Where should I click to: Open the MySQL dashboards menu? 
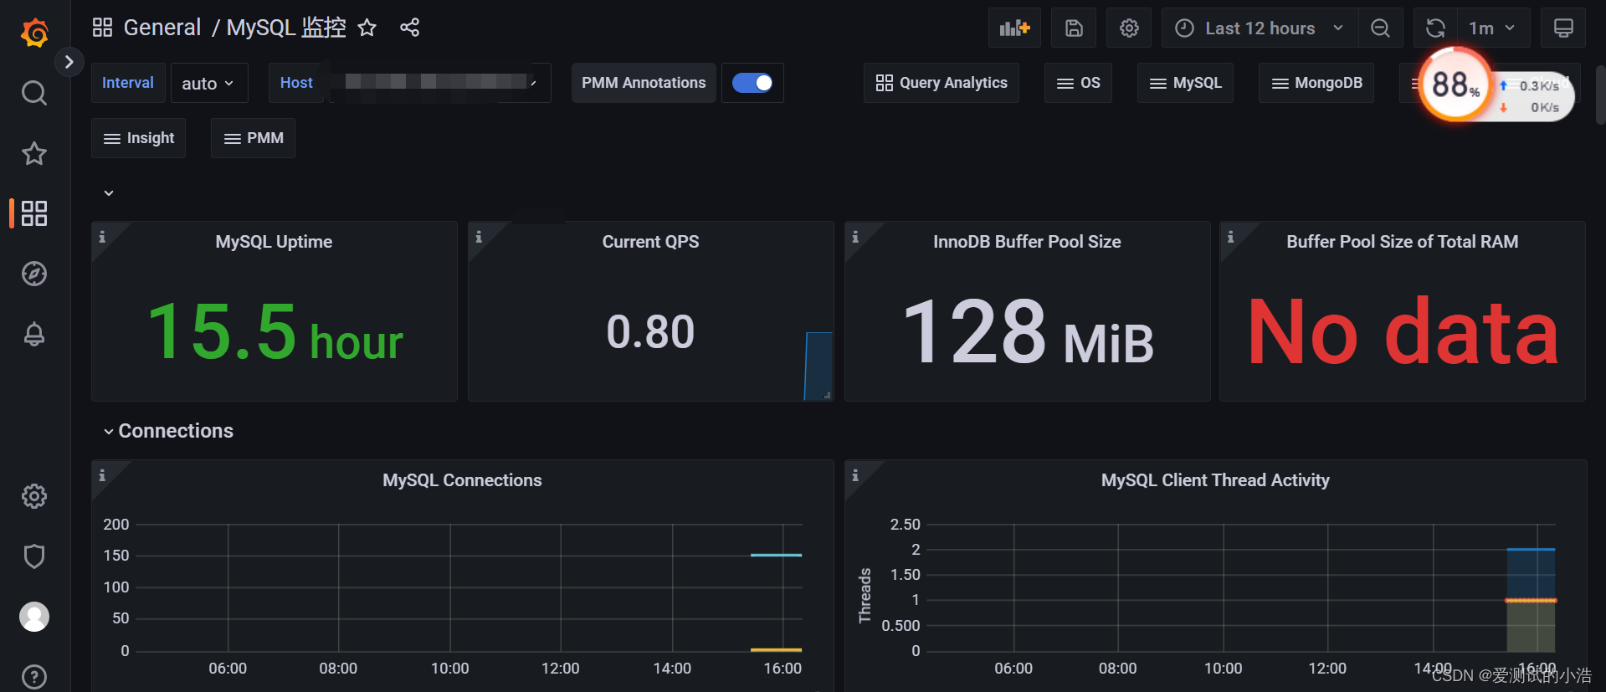pyautogui.click(x=1185, y=83)
